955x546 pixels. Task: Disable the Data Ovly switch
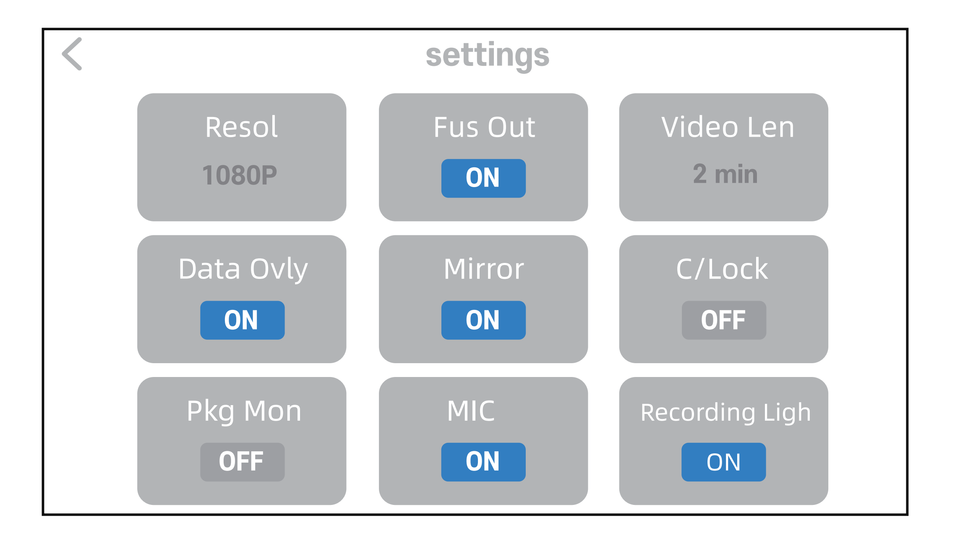pyautogui.click(x=242, y=320)
